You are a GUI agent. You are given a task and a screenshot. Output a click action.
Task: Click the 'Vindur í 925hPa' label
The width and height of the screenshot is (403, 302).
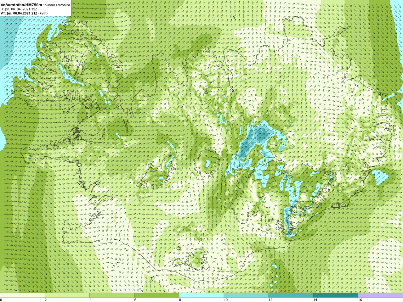click(x=58, y=5)
